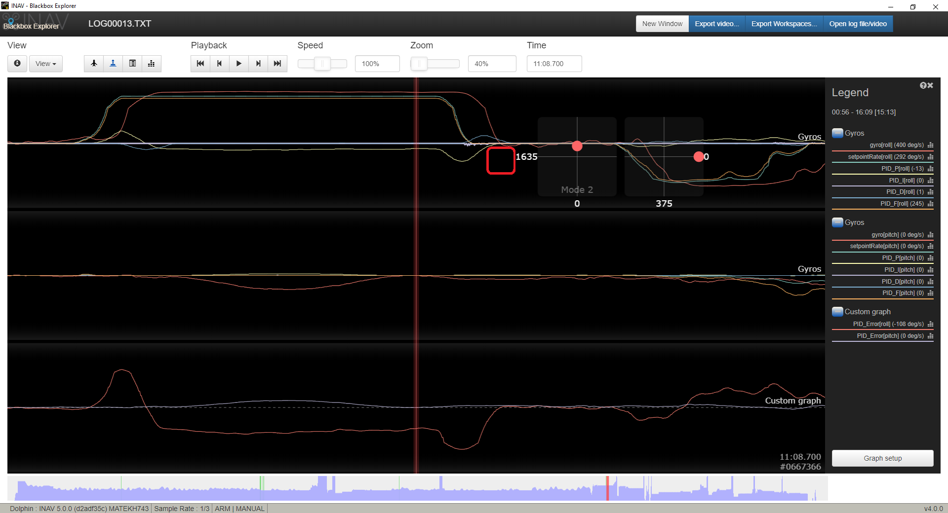Image resolution: width=948 pixels, height=513 pixels.
Task: Toggle the craft display icon
Action: [x=94, y=64]
